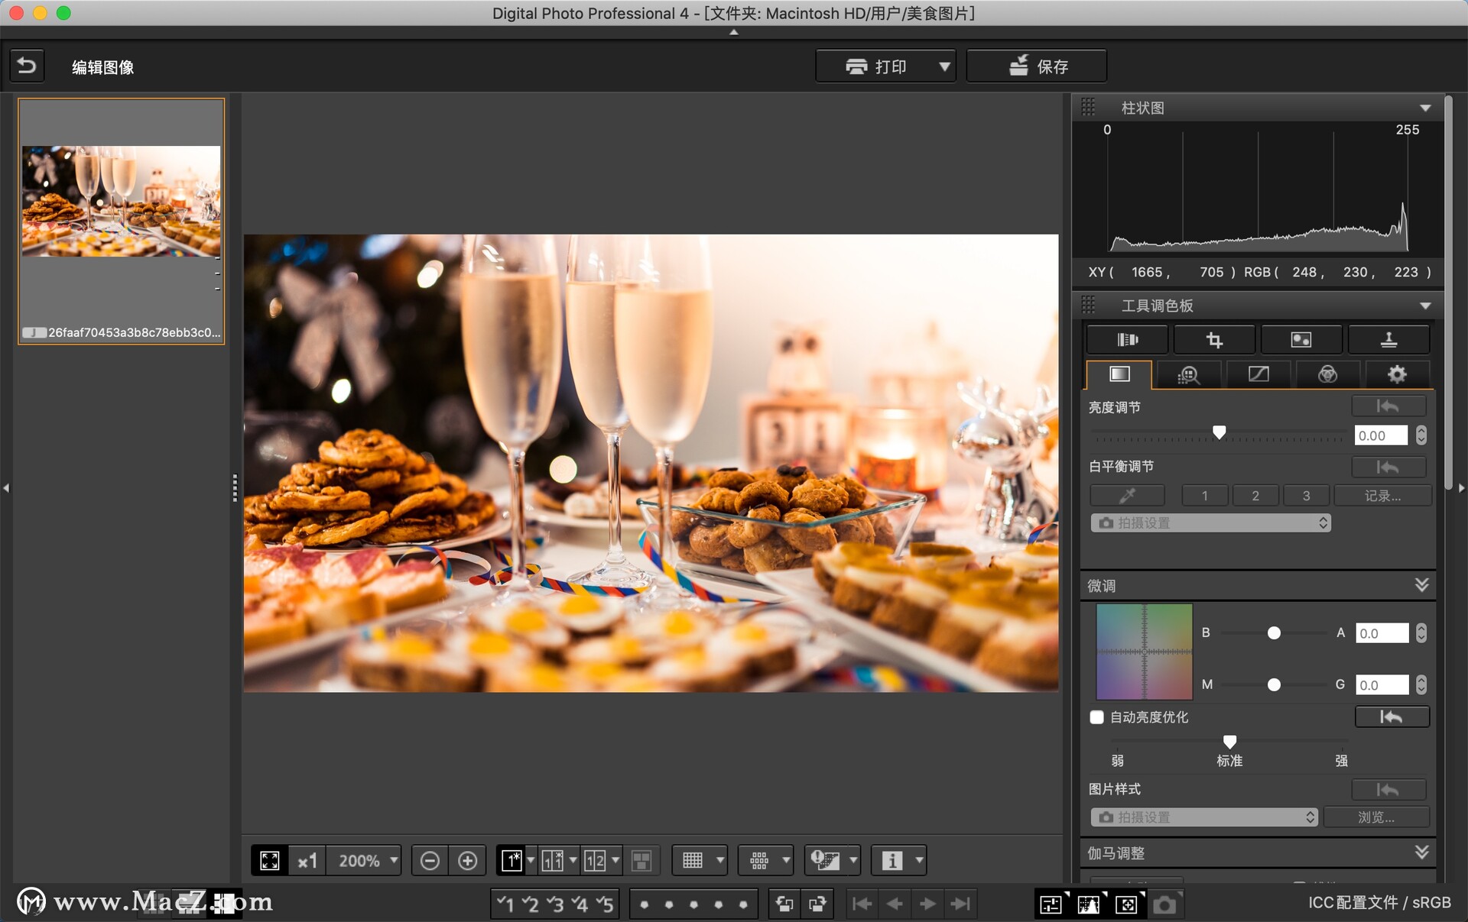Image resolution: width=1468 pixels, height=922 pixels.
Task: Click the brightness slider handle
Action: point(1220,432)
